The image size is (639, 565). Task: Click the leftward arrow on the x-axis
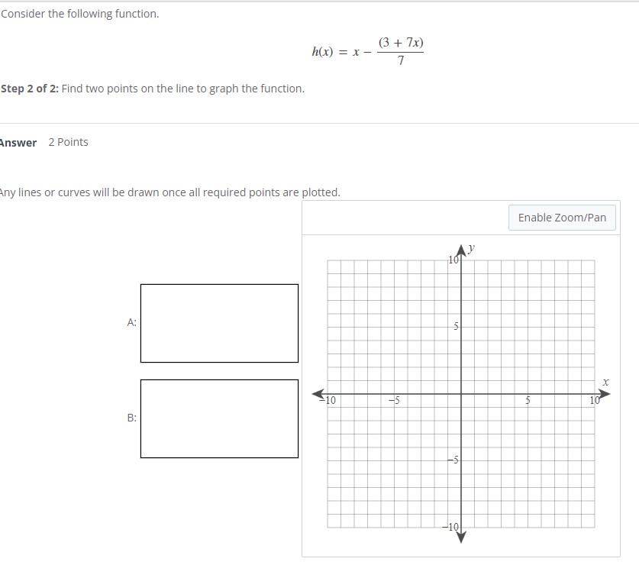(x=318, y=395)
